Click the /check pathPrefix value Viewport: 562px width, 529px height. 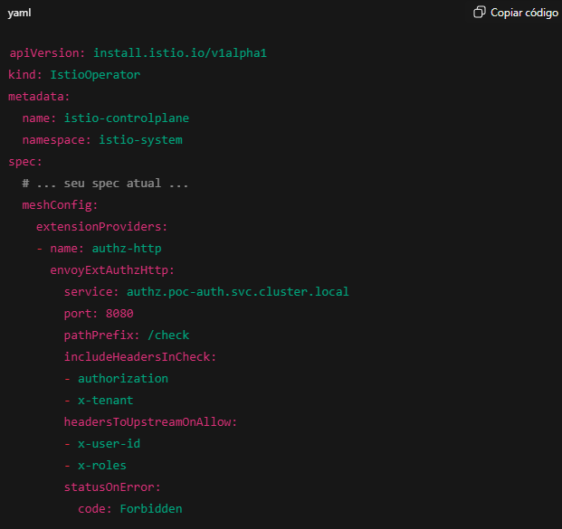pyautogui.click(x=168, y=335)
